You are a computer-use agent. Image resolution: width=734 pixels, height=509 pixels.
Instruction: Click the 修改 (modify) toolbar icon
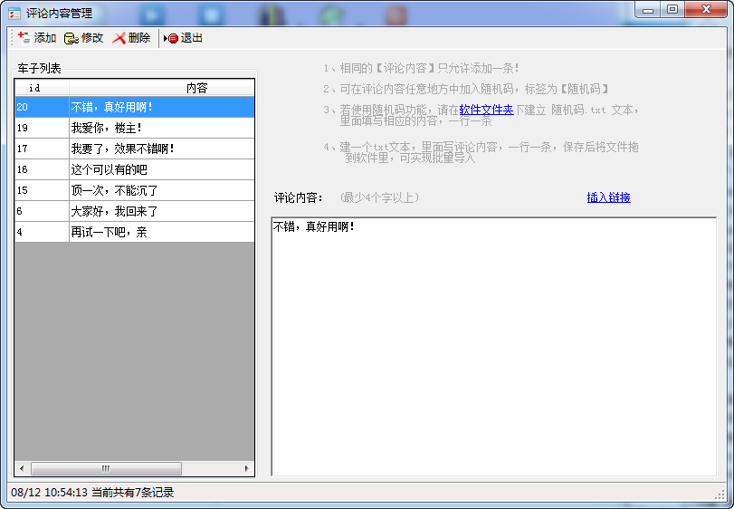71,38
